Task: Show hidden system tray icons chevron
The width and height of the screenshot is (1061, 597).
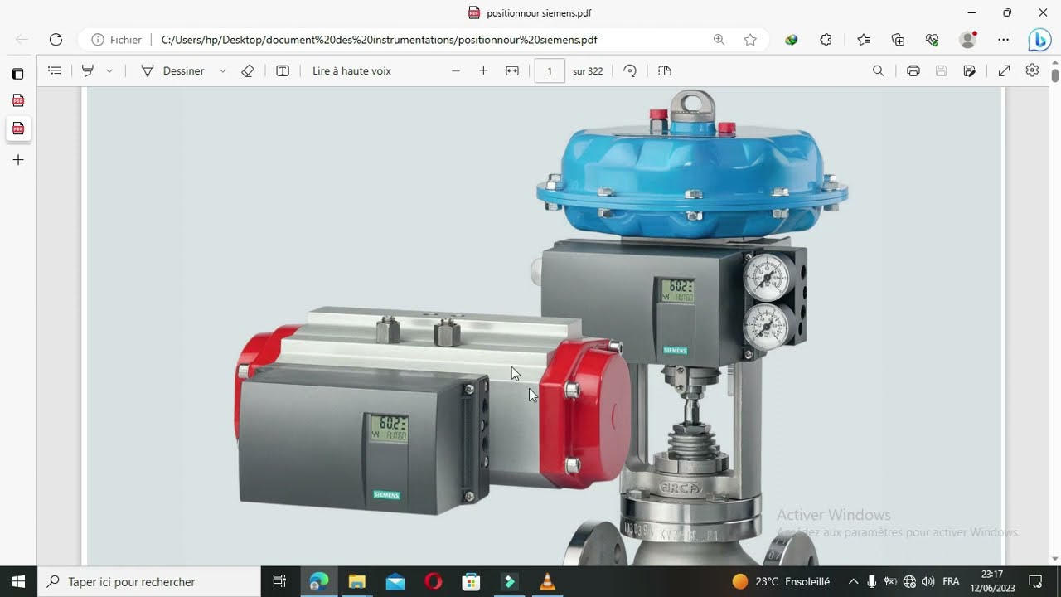Action: (x=853, y=582)
